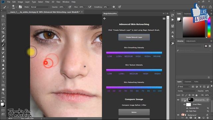Toggle pressure for opacity button
The height and width of the screenshot is (120, 213).
click(x=70, y=7)
